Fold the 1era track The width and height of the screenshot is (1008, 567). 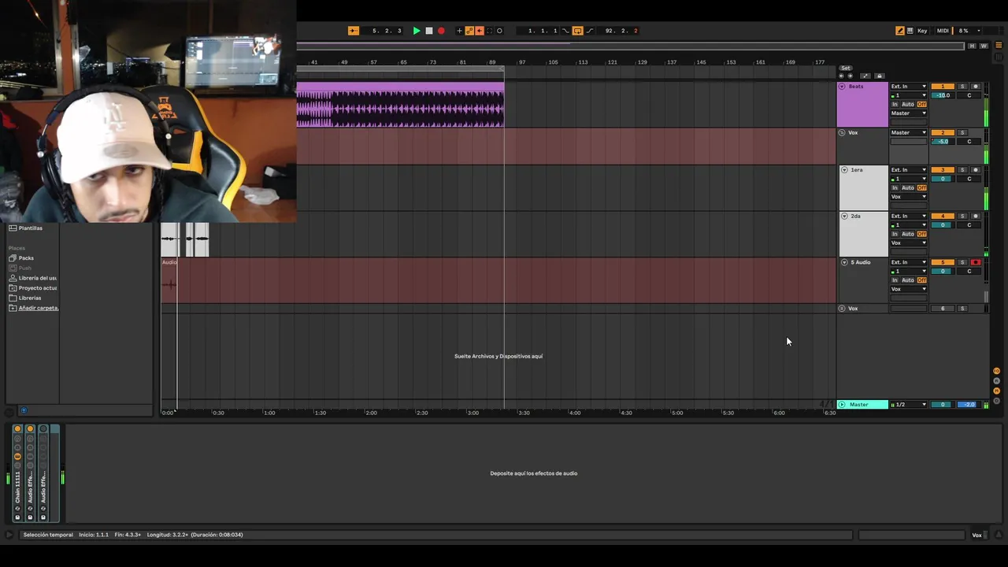pos(844,170)
